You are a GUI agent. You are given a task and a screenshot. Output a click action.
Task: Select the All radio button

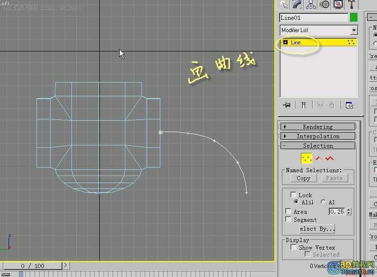coord(323,201)
